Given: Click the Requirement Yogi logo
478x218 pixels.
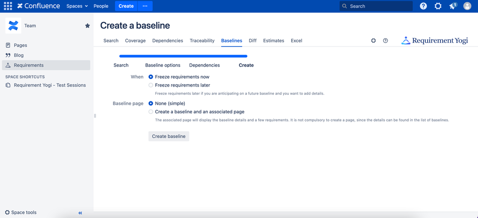Looking at the screenshot, I should tap(434, 41).
